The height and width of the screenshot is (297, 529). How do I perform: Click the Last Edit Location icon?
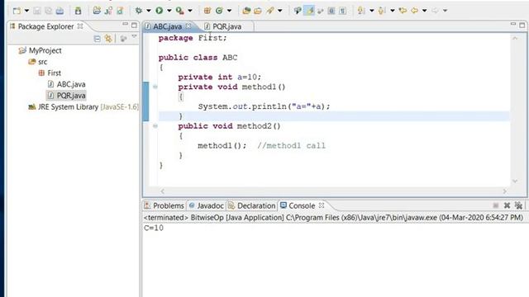coord(403,11)
